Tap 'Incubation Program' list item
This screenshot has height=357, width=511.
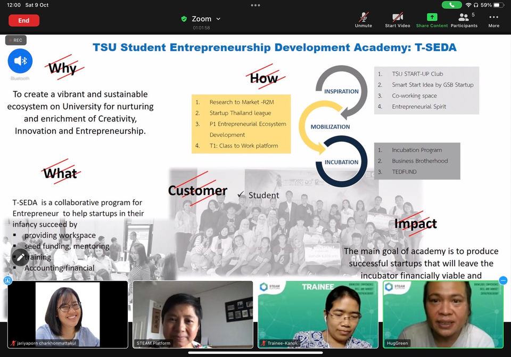coord(417,150)
